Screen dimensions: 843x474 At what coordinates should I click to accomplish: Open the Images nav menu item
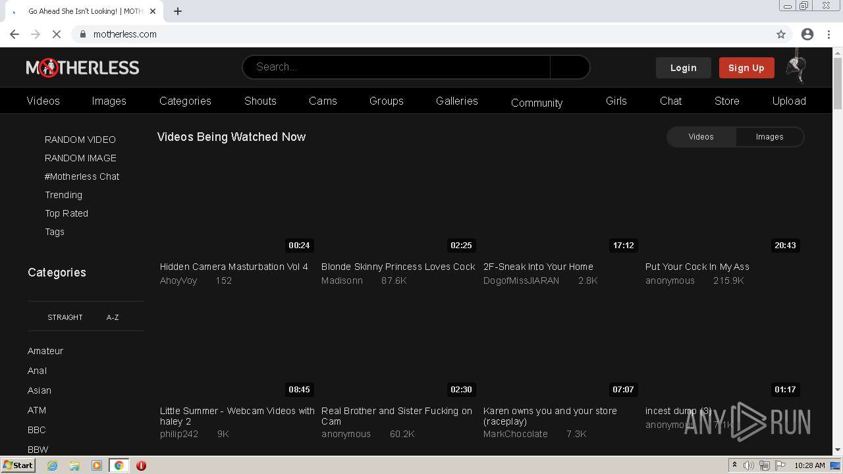[x=109, y=101]
